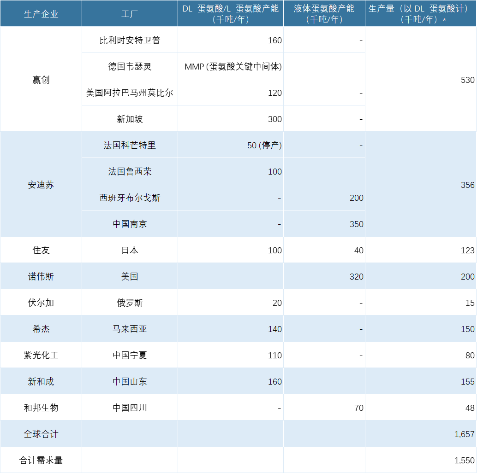
Task: Select capacity 140 for 希杰
Action: pos(231,329)
